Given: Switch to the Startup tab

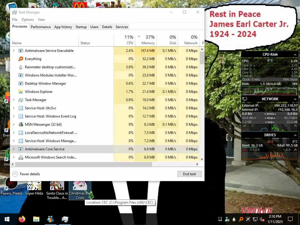Looking at the screenshot, I should [x=81, y=27].
